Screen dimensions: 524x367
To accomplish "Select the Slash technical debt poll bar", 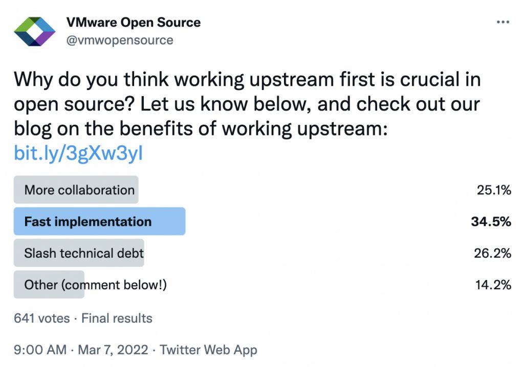I will click(79, 253).
